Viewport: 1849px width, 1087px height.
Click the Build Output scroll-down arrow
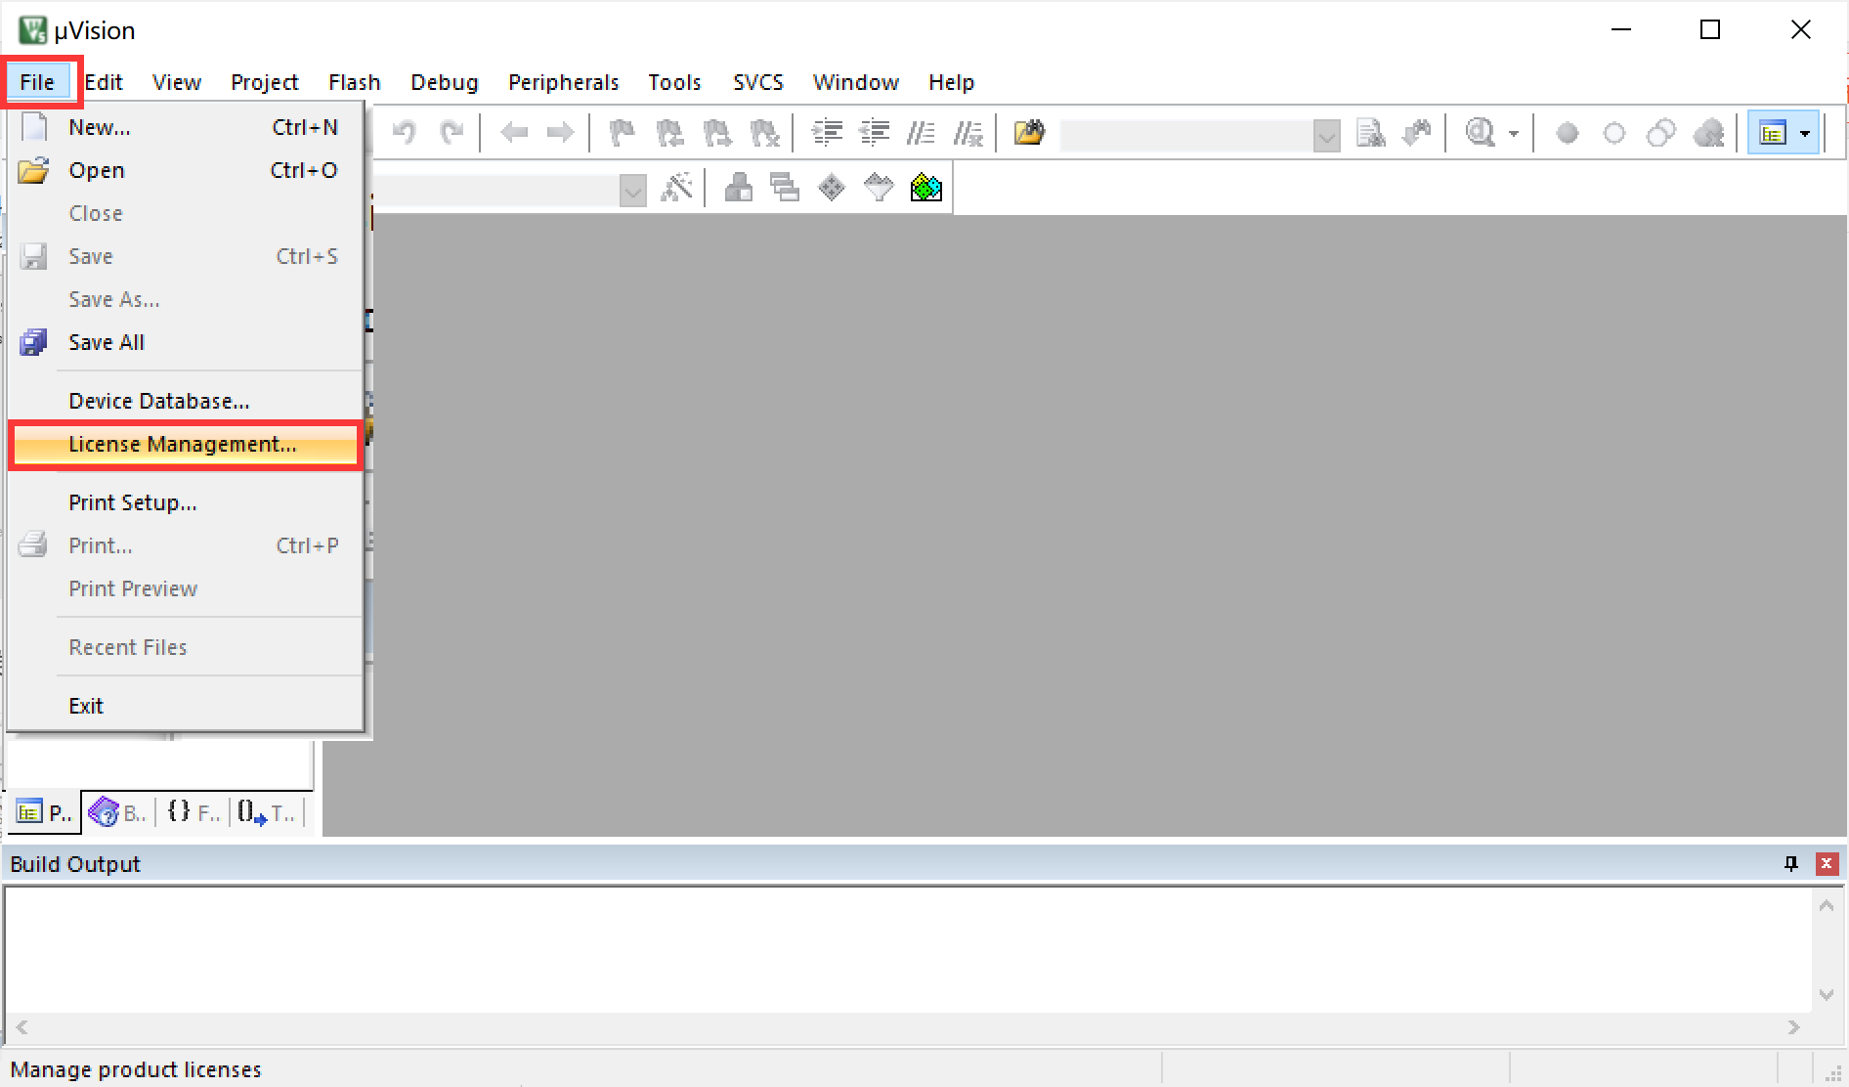tap(1826, 995)
